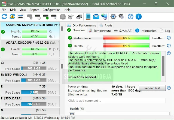Click the refresh with warning icon

12,17
